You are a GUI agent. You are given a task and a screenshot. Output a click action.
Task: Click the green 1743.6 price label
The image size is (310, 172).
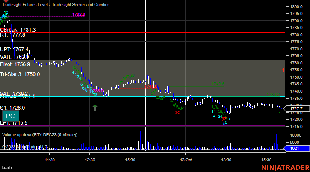(218, 85)
